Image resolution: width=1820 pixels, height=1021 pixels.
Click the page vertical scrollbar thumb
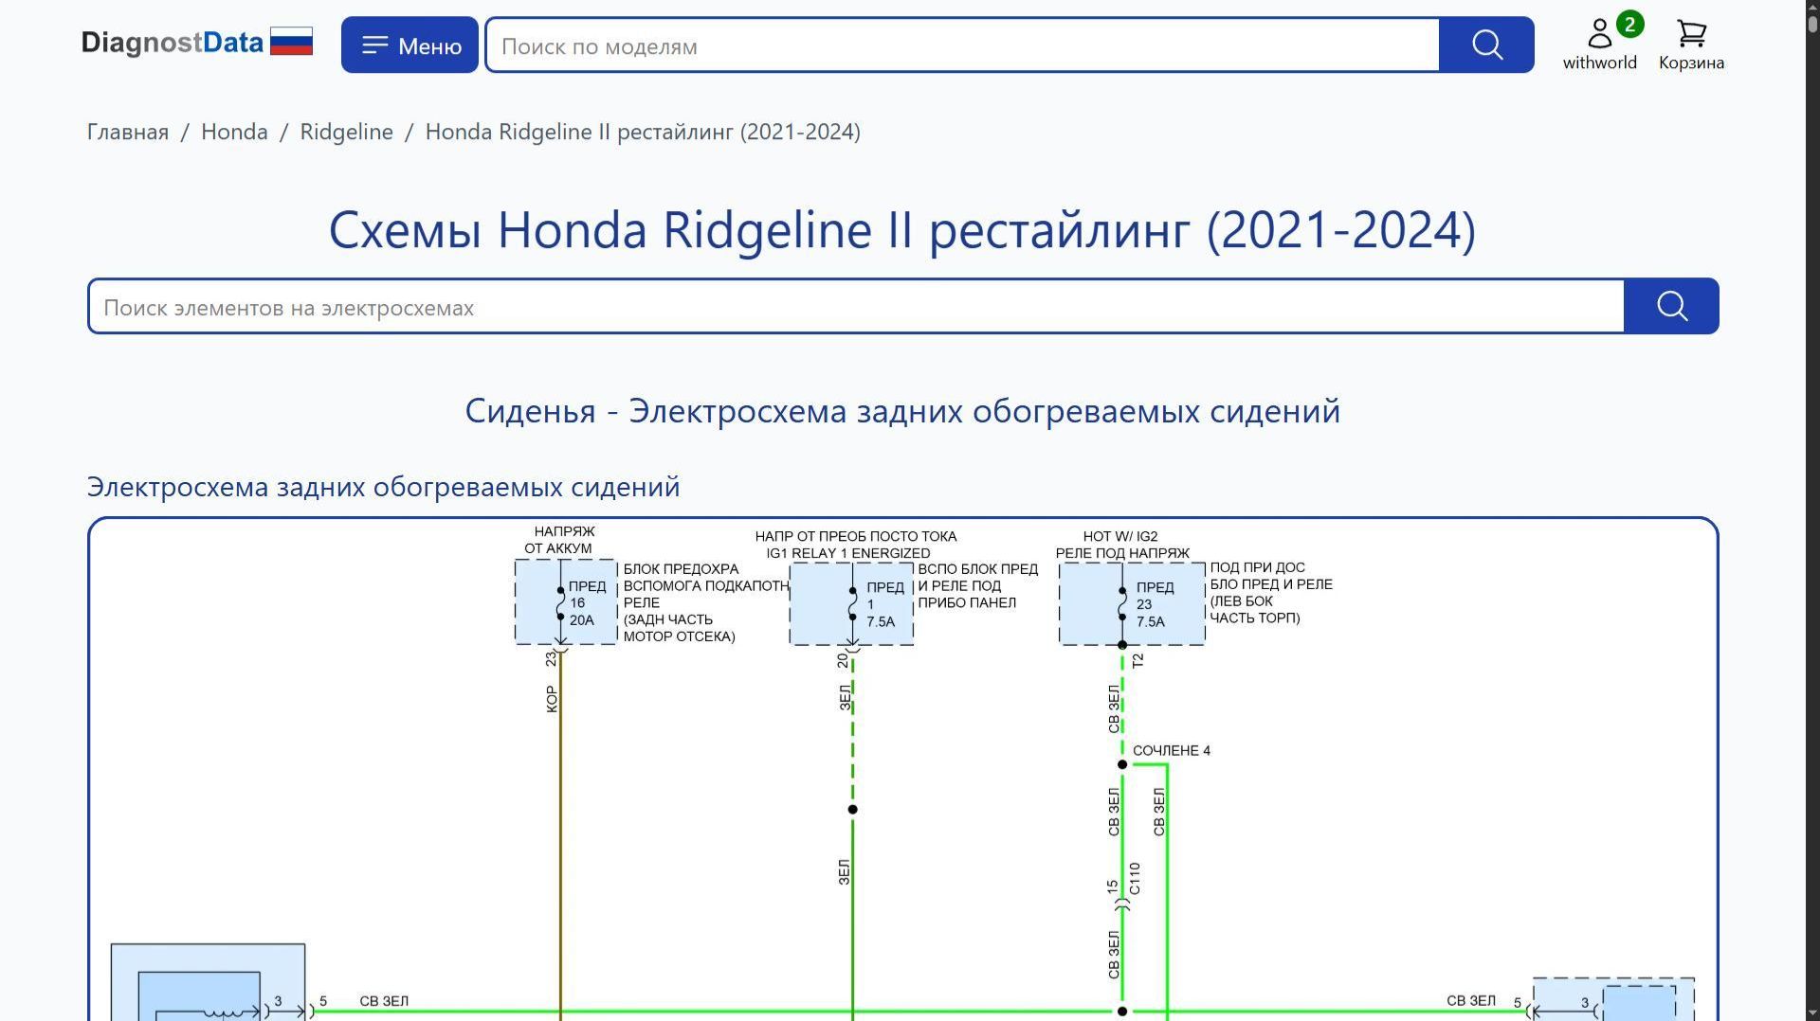pyautogui.click(x=1812, y=23)
